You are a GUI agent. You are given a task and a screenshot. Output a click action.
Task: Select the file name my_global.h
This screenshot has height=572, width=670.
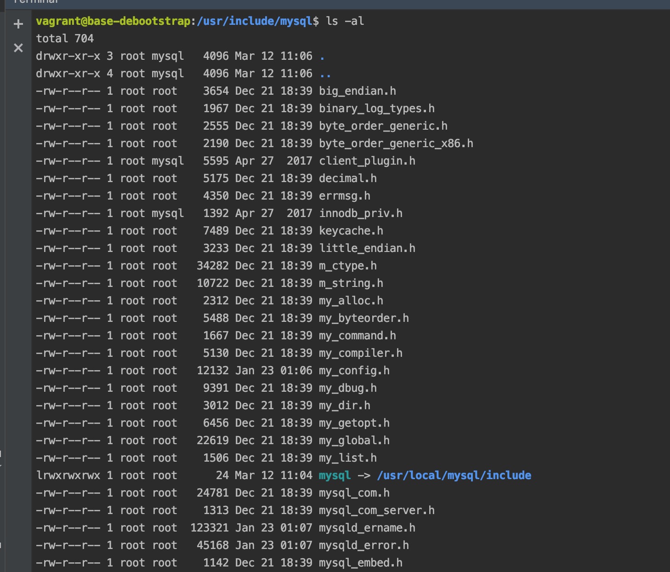pos(354,440)
